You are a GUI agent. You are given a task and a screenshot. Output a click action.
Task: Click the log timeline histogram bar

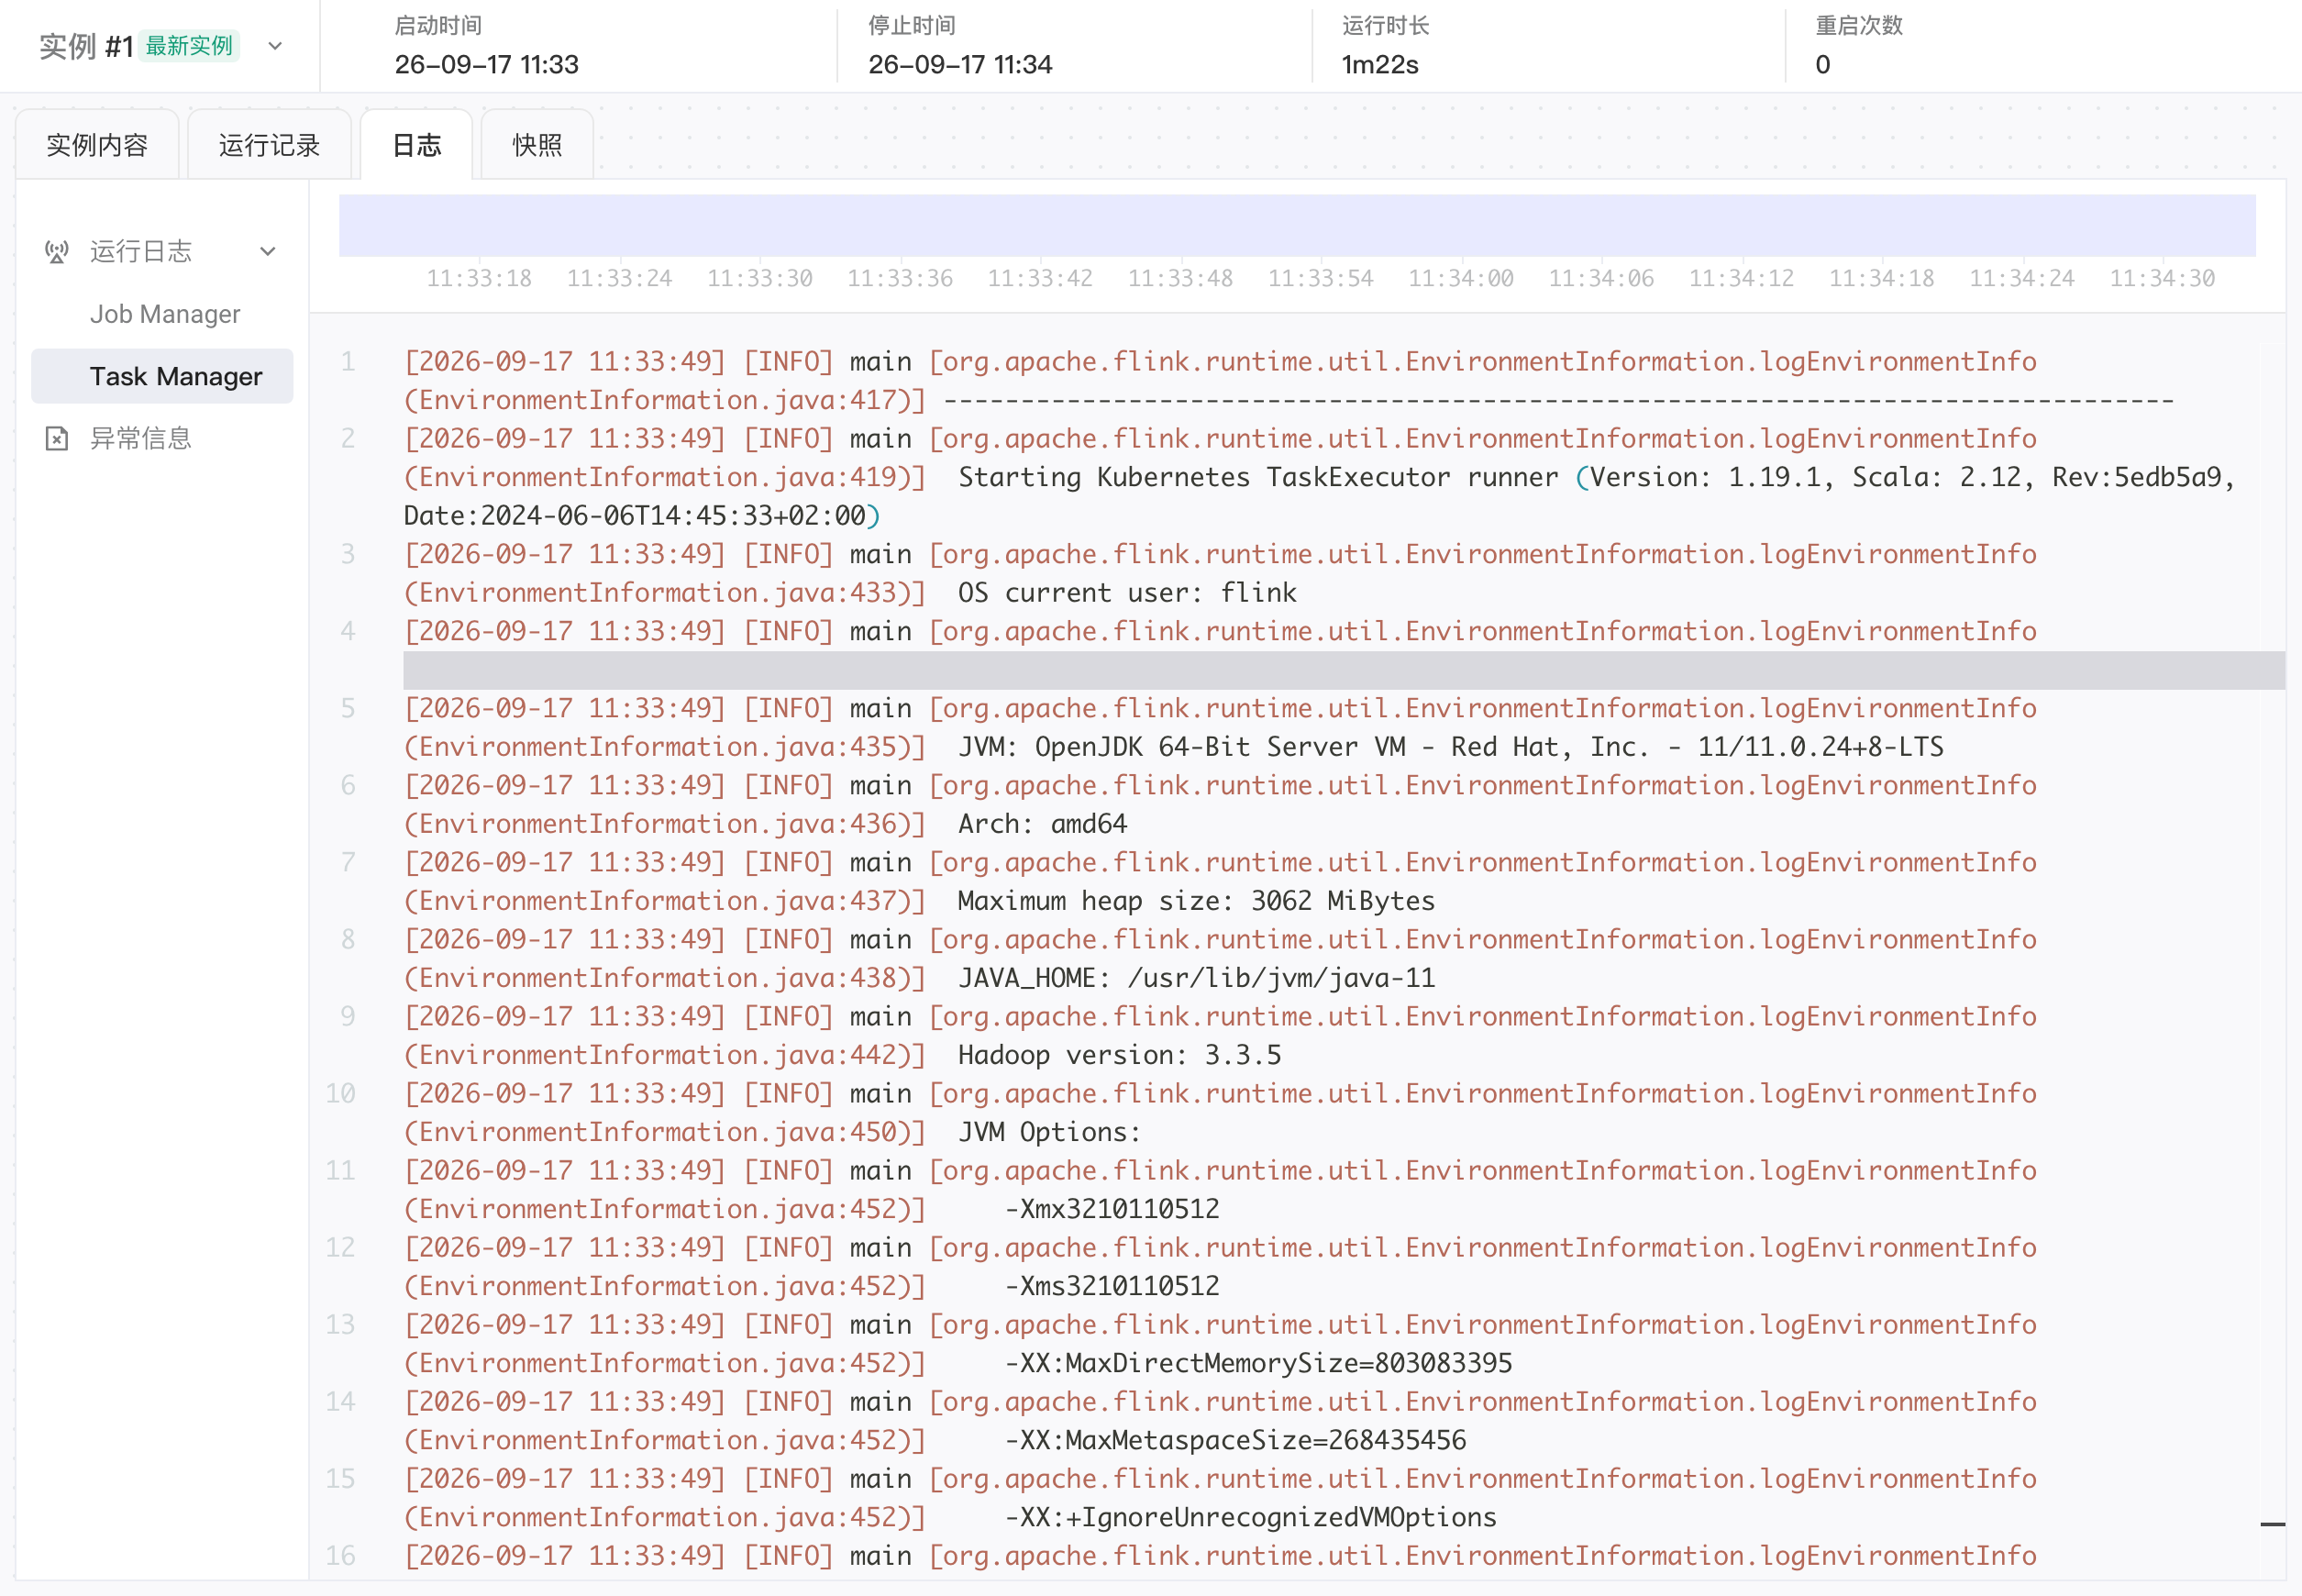(x=1297, y=225)
